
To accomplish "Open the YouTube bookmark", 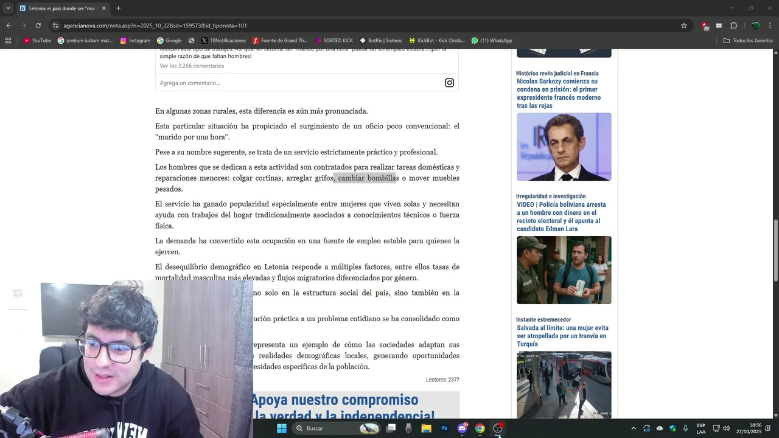I will 37,41.
